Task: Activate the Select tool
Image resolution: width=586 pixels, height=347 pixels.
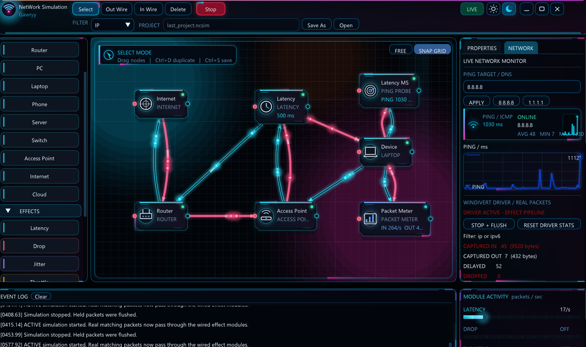Action: coord(85,9)
